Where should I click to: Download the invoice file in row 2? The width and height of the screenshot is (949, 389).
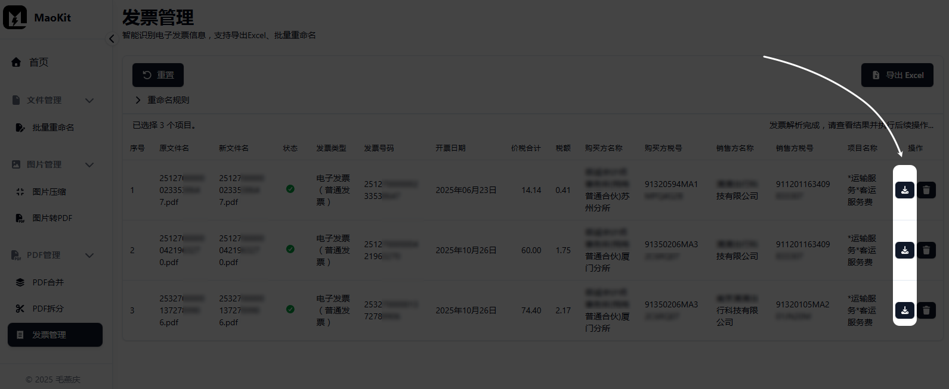[x=904, y=250]
